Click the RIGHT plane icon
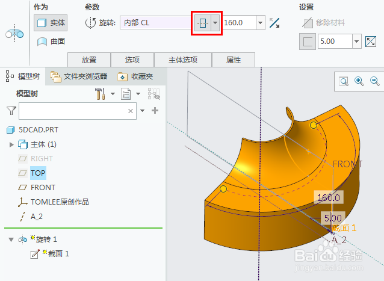Viewport: 384px width, 281px height. tap(22, 159)
